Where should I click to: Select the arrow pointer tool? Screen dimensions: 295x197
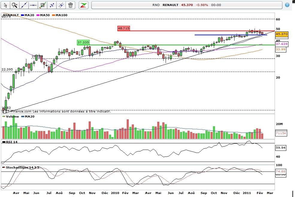point(5,5)
